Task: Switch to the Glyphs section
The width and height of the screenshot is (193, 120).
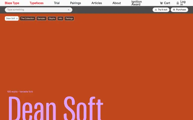Action: click(52, 19)
